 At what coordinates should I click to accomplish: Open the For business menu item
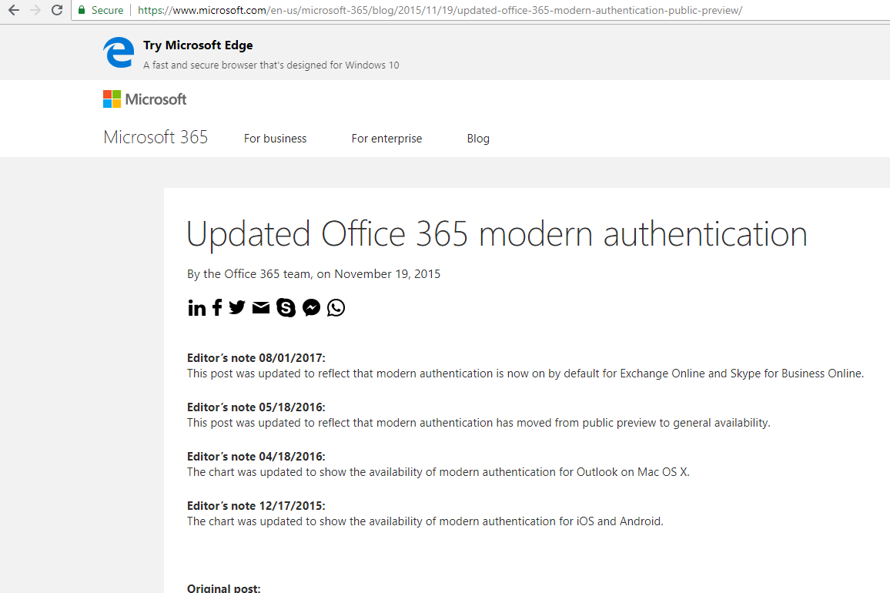coord(275,138)
